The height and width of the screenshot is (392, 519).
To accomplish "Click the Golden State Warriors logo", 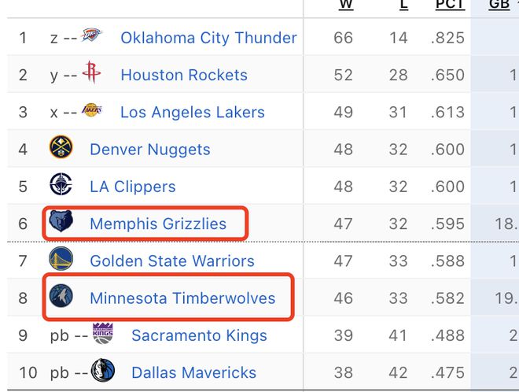I will (61, 258).
